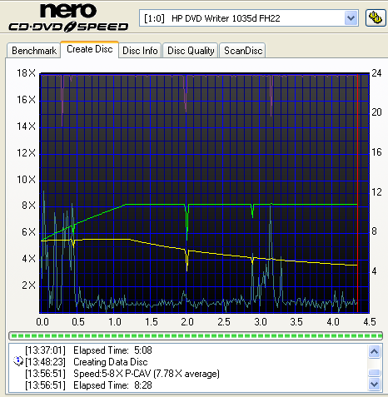Viewport: 388px width, 397px height.
Task: Click the Elapsed Time: 5:08 log line
Action: (x=88, y=350)
